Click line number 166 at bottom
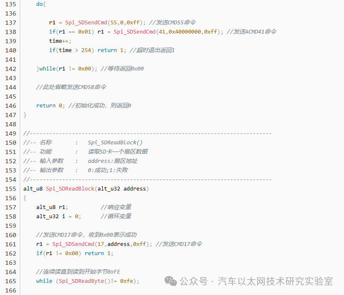 pos(10,290)
